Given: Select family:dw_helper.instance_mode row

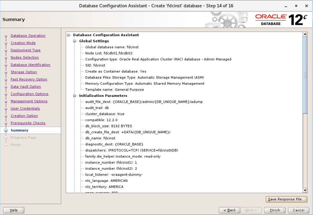Looking at the screenshot, I should click(x=123, y=156).
